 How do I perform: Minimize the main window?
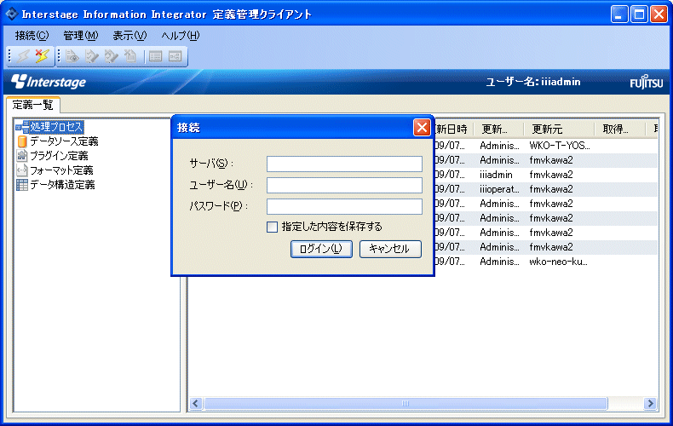click(619, 14)
